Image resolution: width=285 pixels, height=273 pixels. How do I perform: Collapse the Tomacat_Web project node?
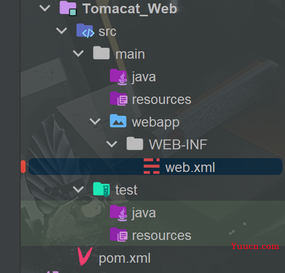coord(45,8)
